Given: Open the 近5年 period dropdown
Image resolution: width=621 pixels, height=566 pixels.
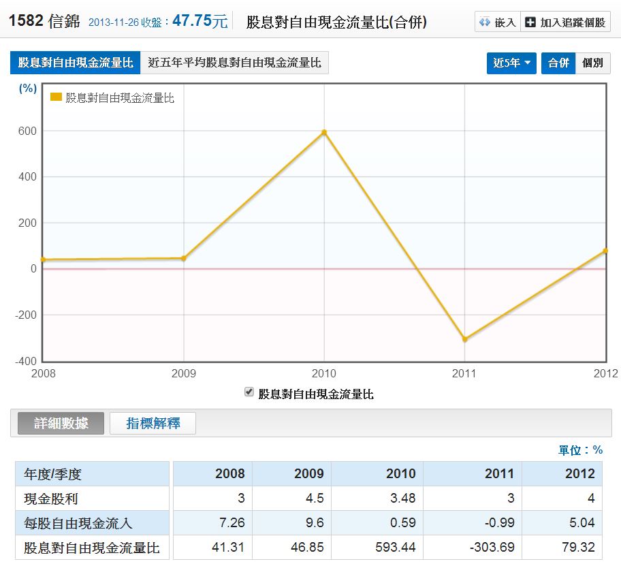Looking at the screenshot, I should 511,63.
